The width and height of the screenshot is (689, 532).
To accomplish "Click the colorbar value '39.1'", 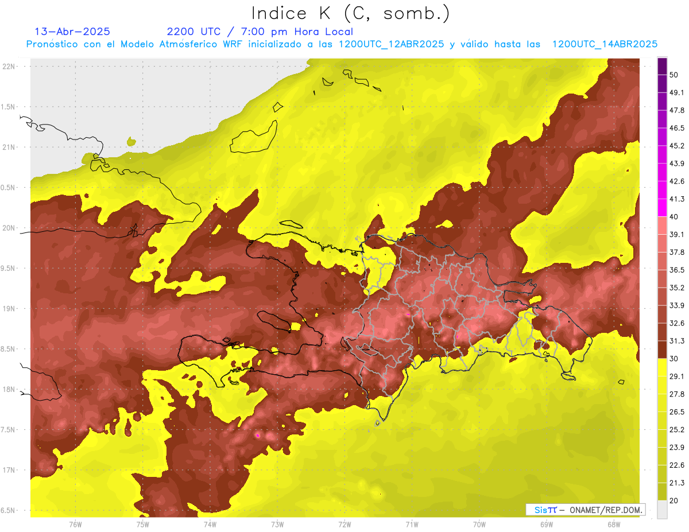I will point(677,235).
